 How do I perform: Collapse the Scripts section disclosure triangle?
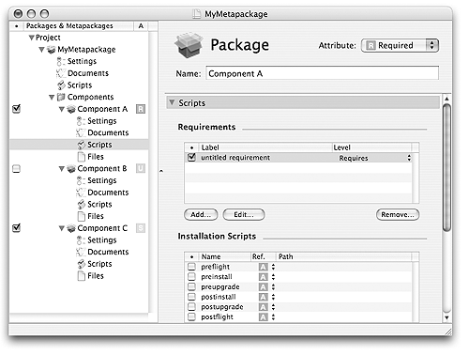tap(172, 102)
